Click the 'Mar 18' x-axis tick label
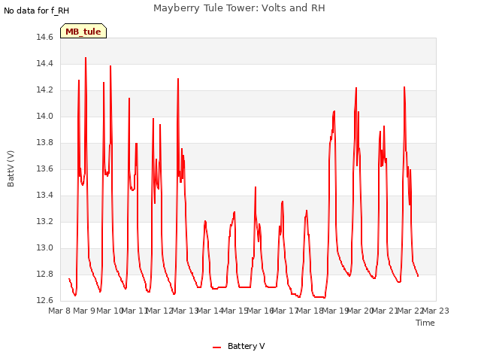The image size is (481, 361). point(310,311)
